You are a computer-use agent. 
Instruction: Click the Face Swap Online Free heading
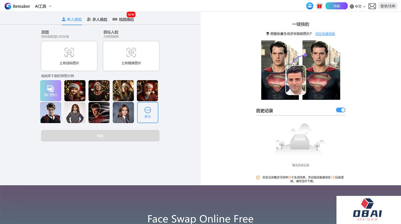click(200, 219)
